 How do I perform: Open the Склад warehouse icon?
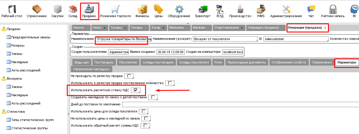[72, 9]
